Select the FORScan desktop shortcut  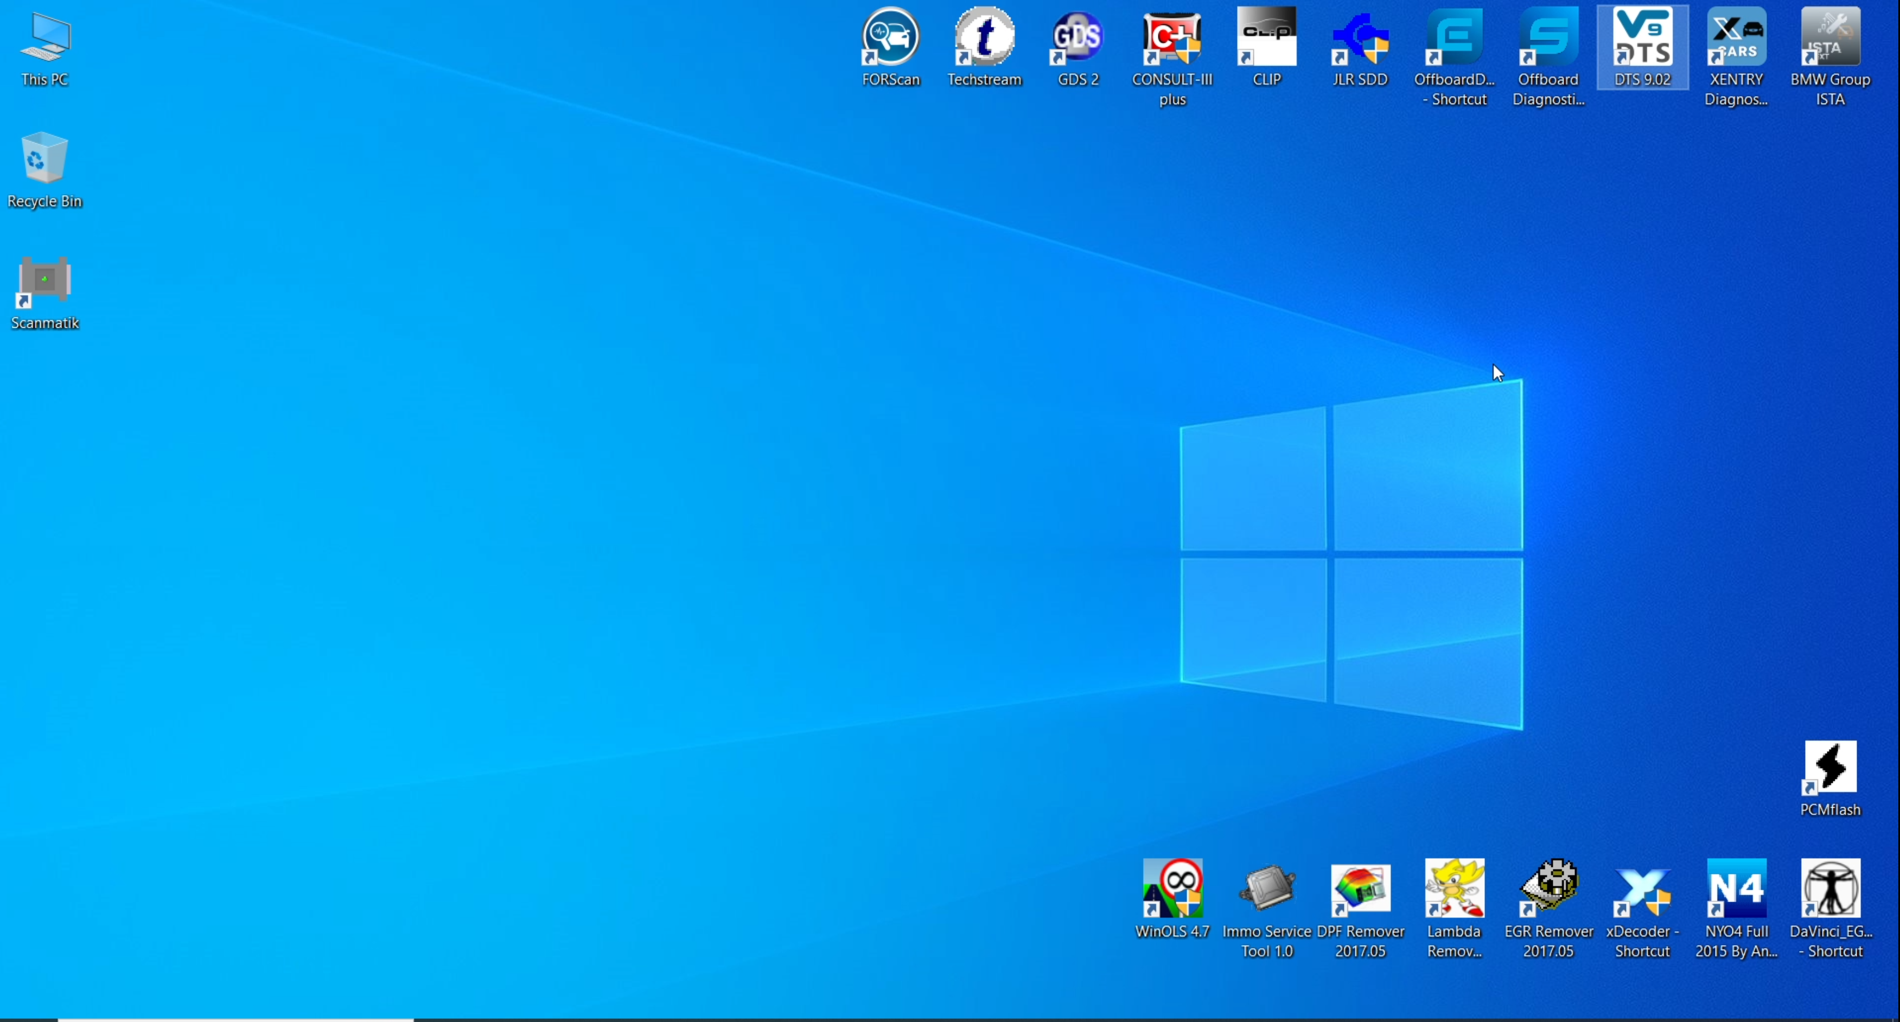pos(891,37)
